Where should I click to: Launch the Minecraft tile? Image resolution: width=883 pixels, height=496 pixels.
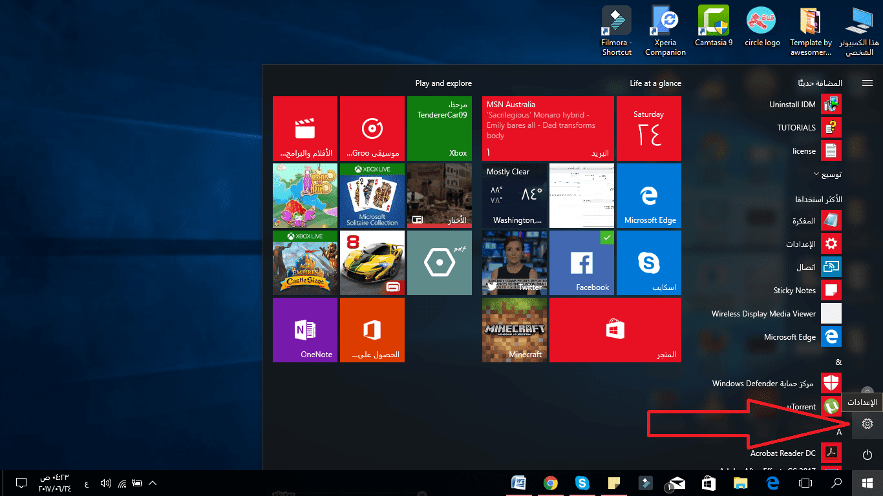pyautogui.click(x=515, y=330)
